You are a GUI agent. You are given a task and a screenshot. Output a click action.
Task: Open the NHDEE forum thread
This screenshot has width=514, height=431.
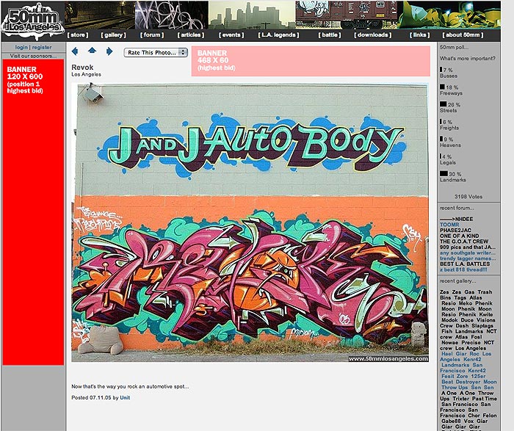456,219
